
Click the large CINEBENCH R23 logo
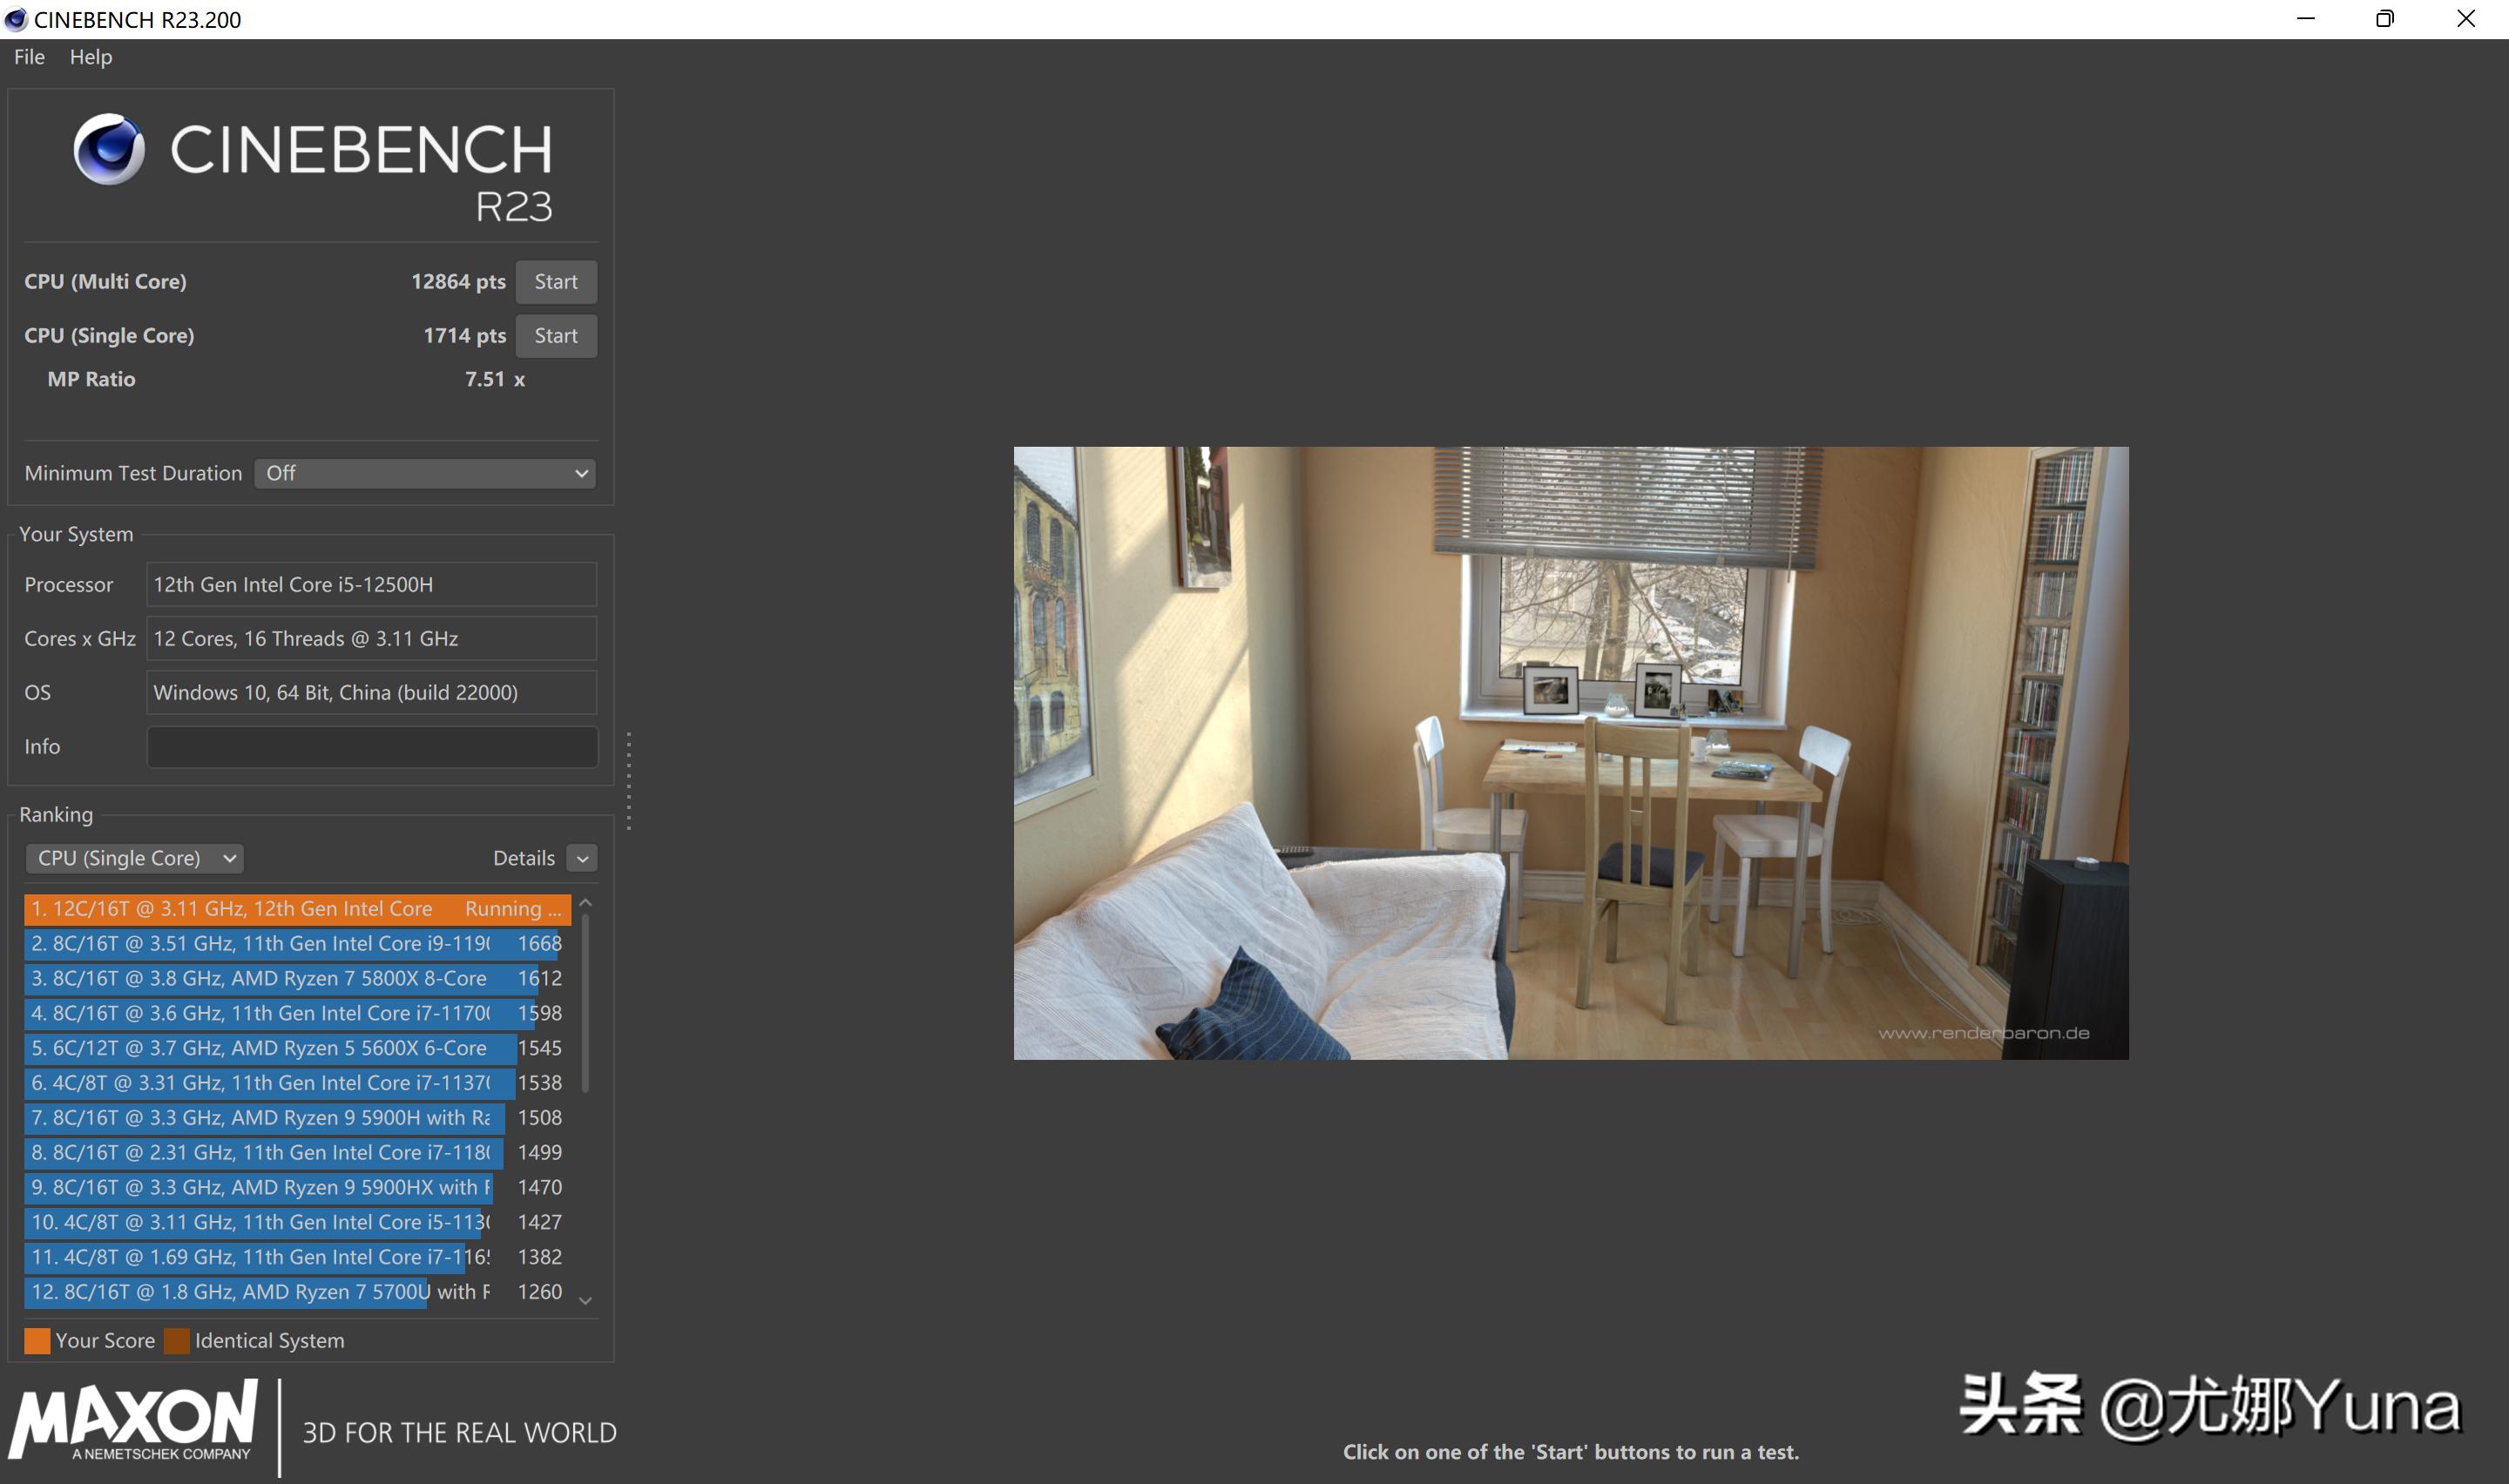[310, 168]
